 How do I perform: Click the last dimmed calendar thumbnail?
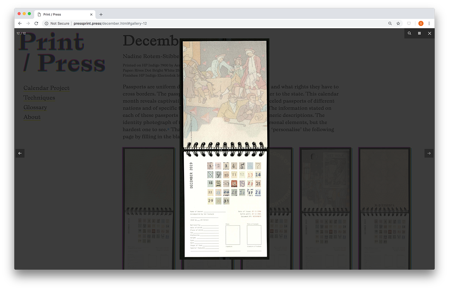pyautogui.click(x=384, y=208)
